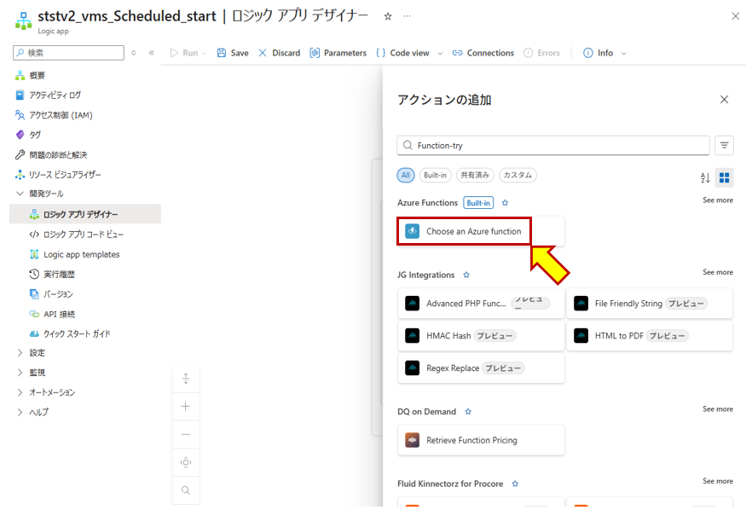Favorite Azure Functions with its star
This screenshot has width=746, height=510.
(506, 203)
